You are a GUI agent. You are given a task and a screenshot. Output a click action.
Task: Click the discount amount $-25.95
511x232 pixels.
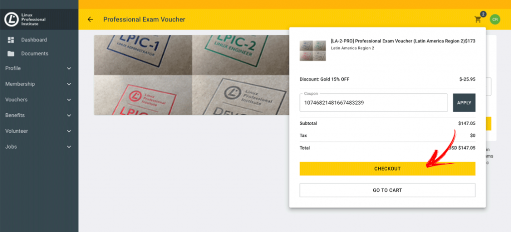point(467,79)
